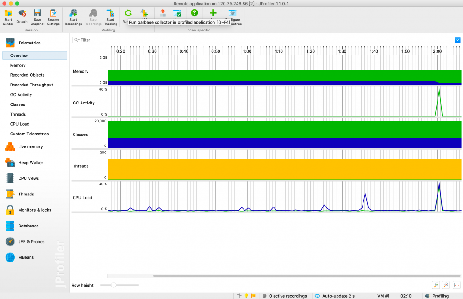Click the Start Recordings icon
The image size is (463, 299).
click(73, 13)
